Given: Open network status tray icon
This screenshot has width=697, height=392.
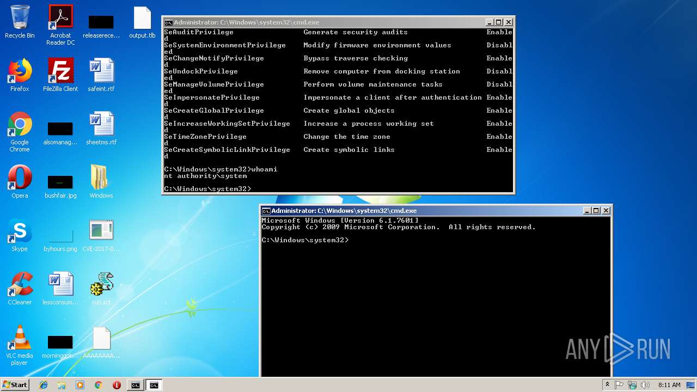Looking at the screenshot, I should pyautogui.click(x=632, y=385).
